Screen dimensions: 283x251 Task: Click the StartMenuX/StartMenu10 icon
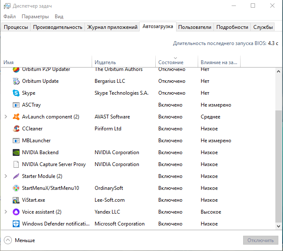(x=16, y=188)
